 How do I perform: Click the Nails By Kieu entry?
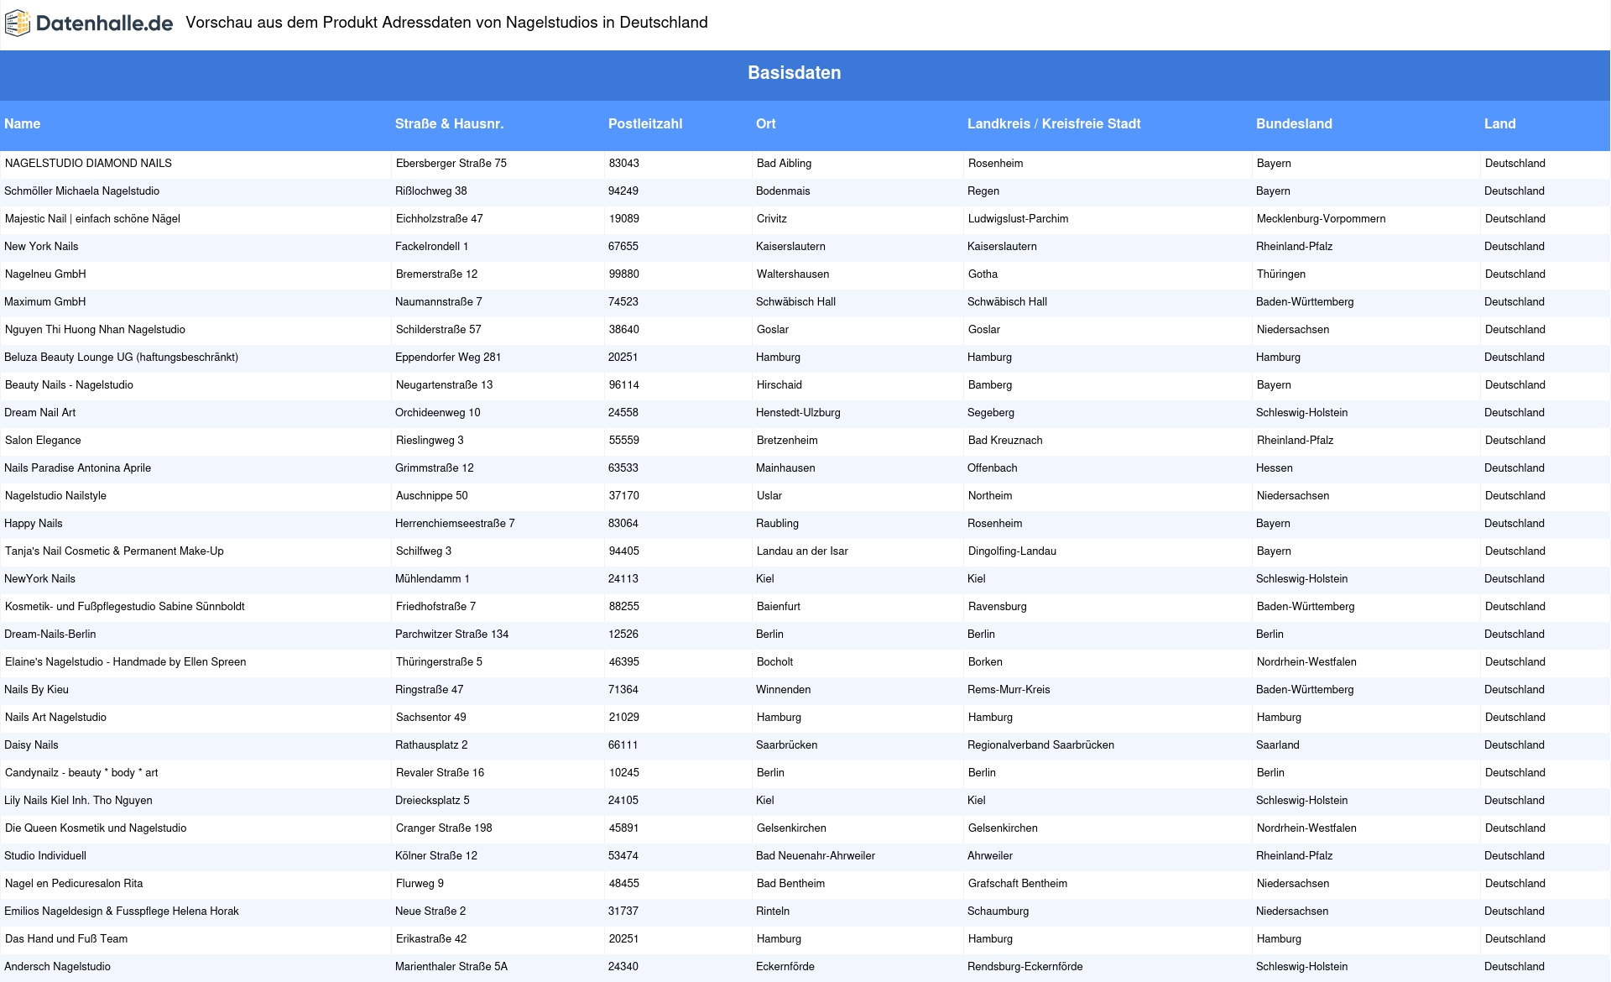(x=36, y=690)
